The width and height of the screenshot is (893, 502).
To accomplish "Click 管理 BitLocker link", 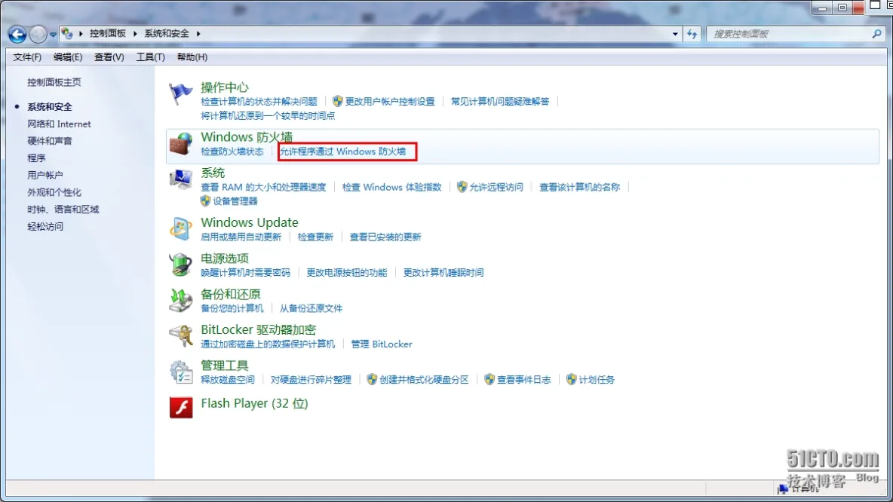I will (x=382, y=344).
